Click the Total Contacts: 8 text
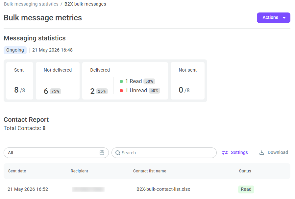This screenshot has width=295, height=199. [25, 128]
